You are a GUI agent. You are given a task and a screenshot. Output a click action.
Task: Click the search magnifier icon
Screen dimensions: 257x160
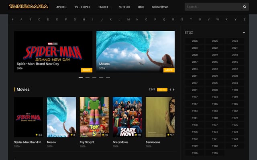(245, 7)
